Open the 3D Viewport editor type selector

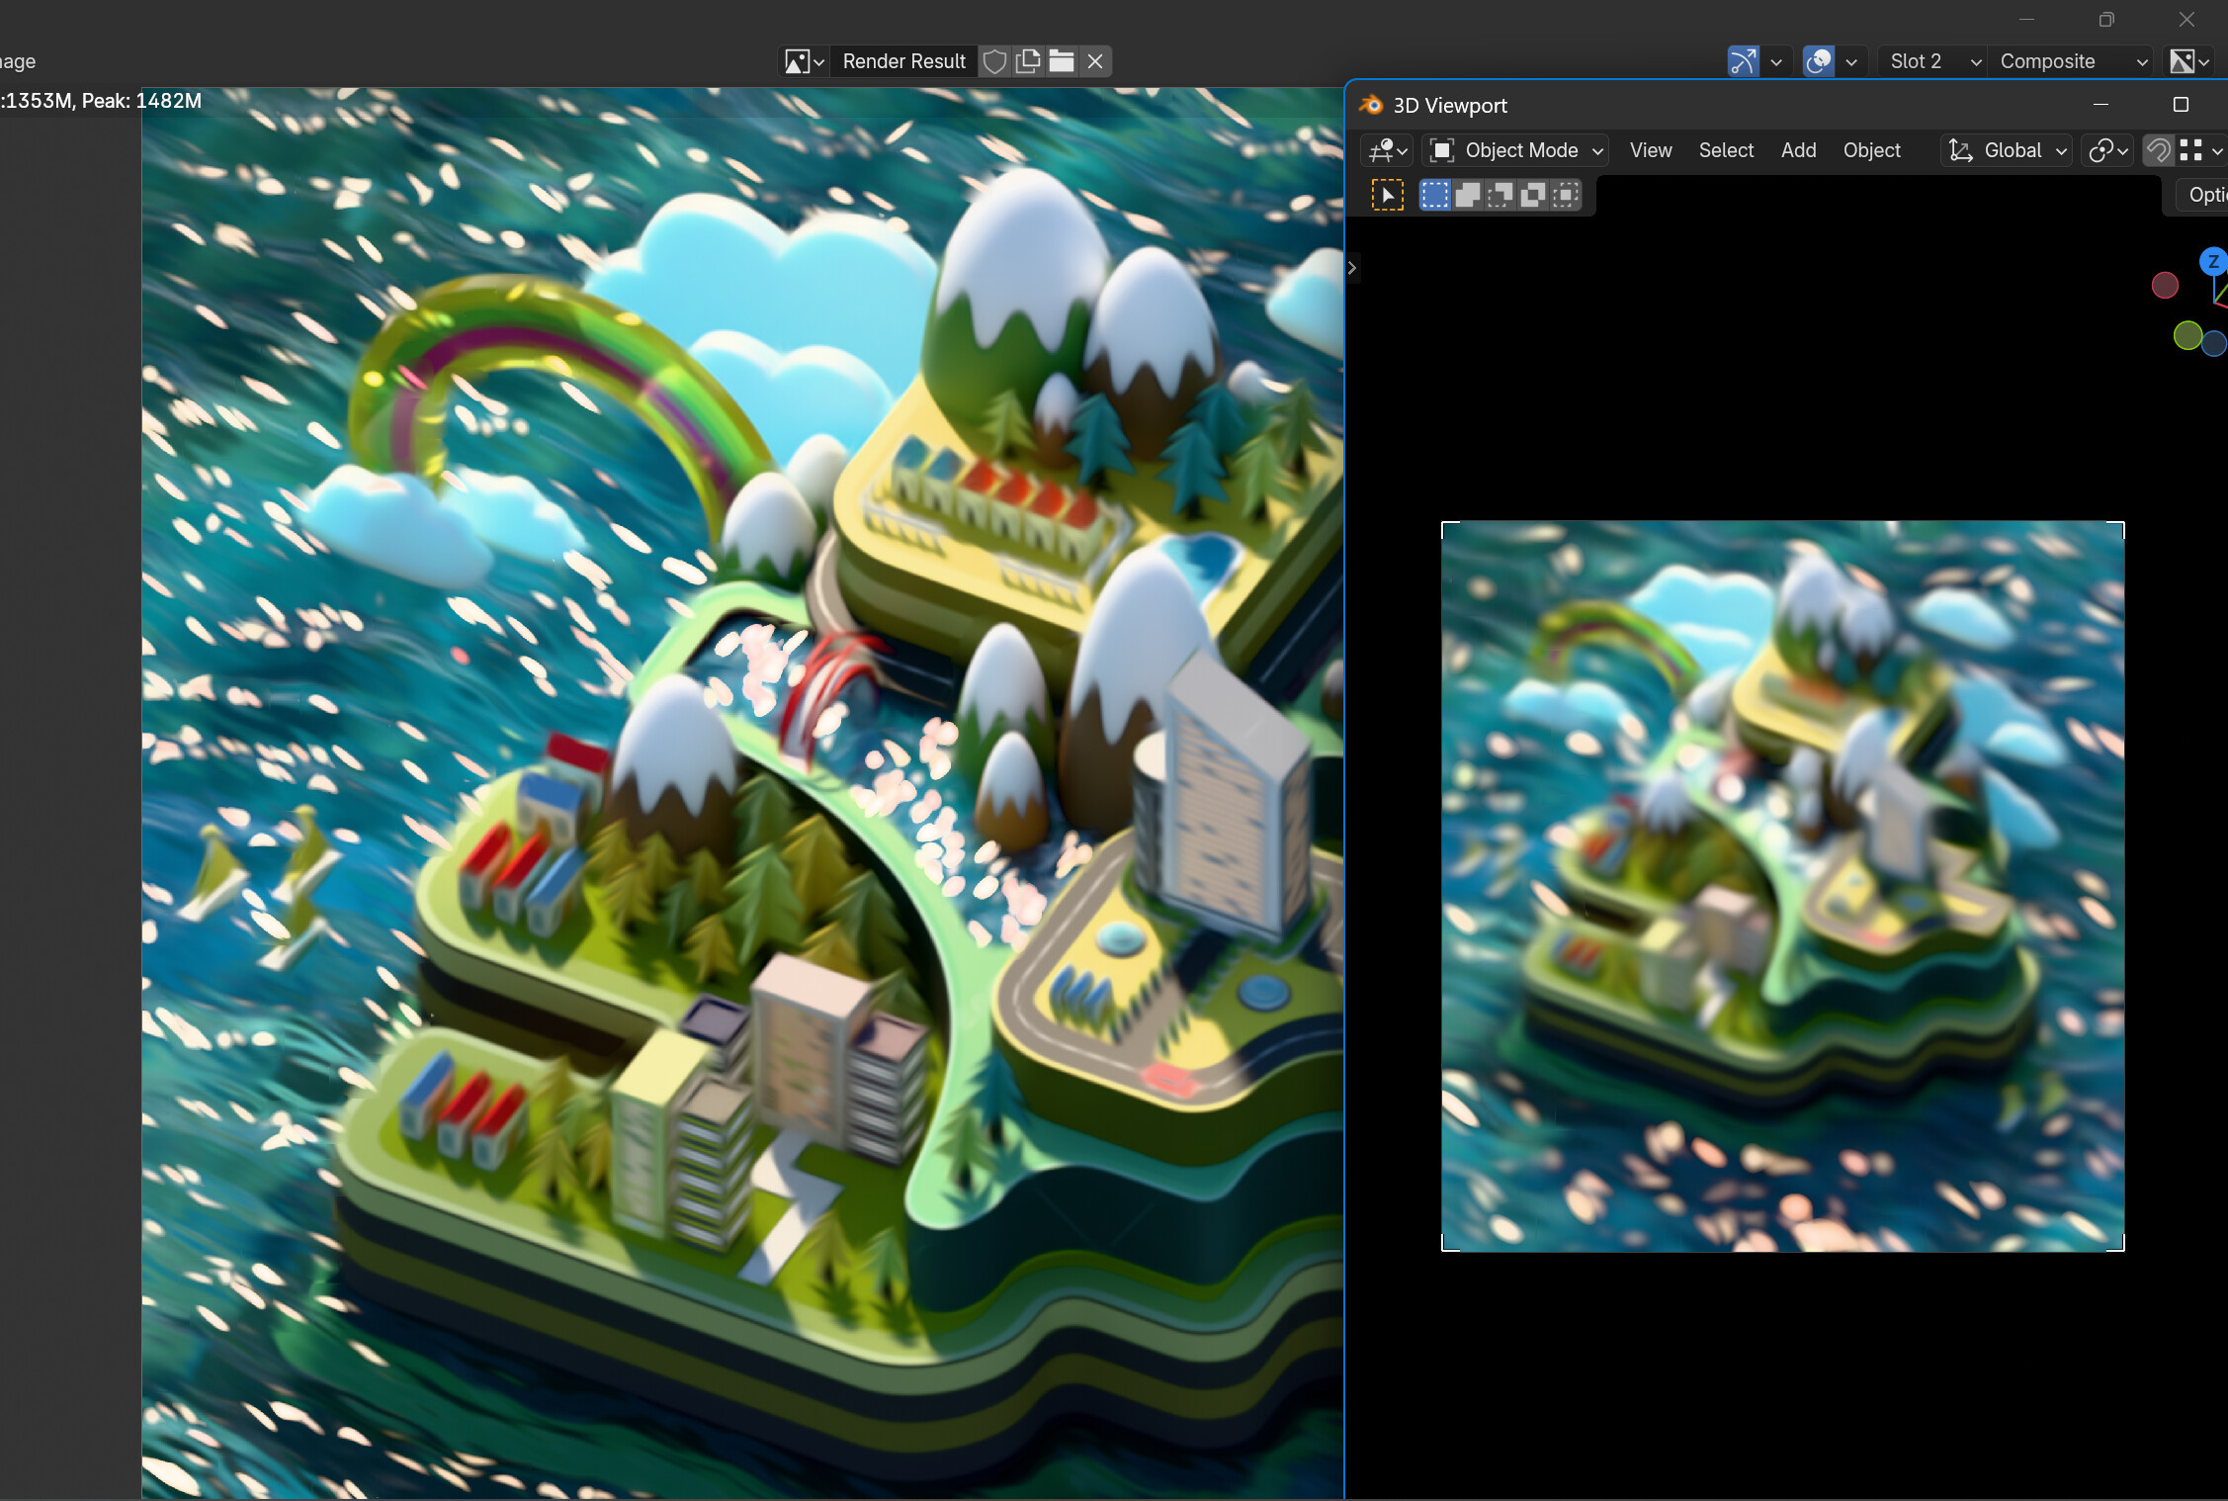[x=1387, y=150]
